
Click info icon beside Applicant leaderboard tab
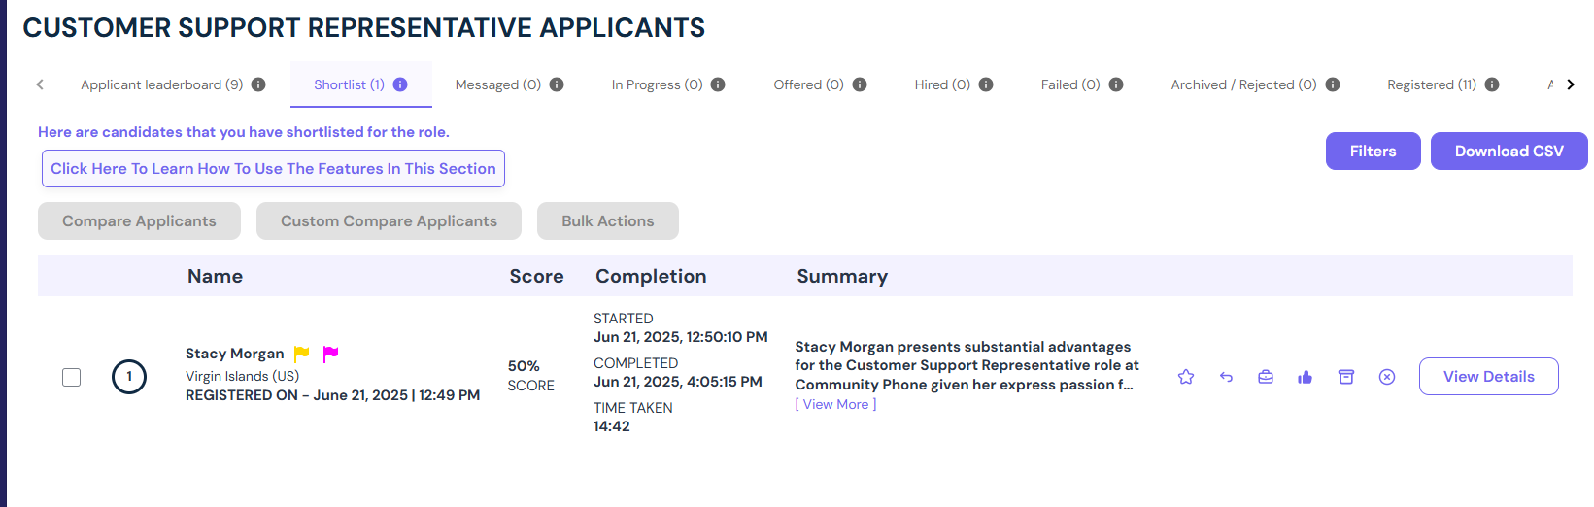pyautogui.click(x=258, y=84)
